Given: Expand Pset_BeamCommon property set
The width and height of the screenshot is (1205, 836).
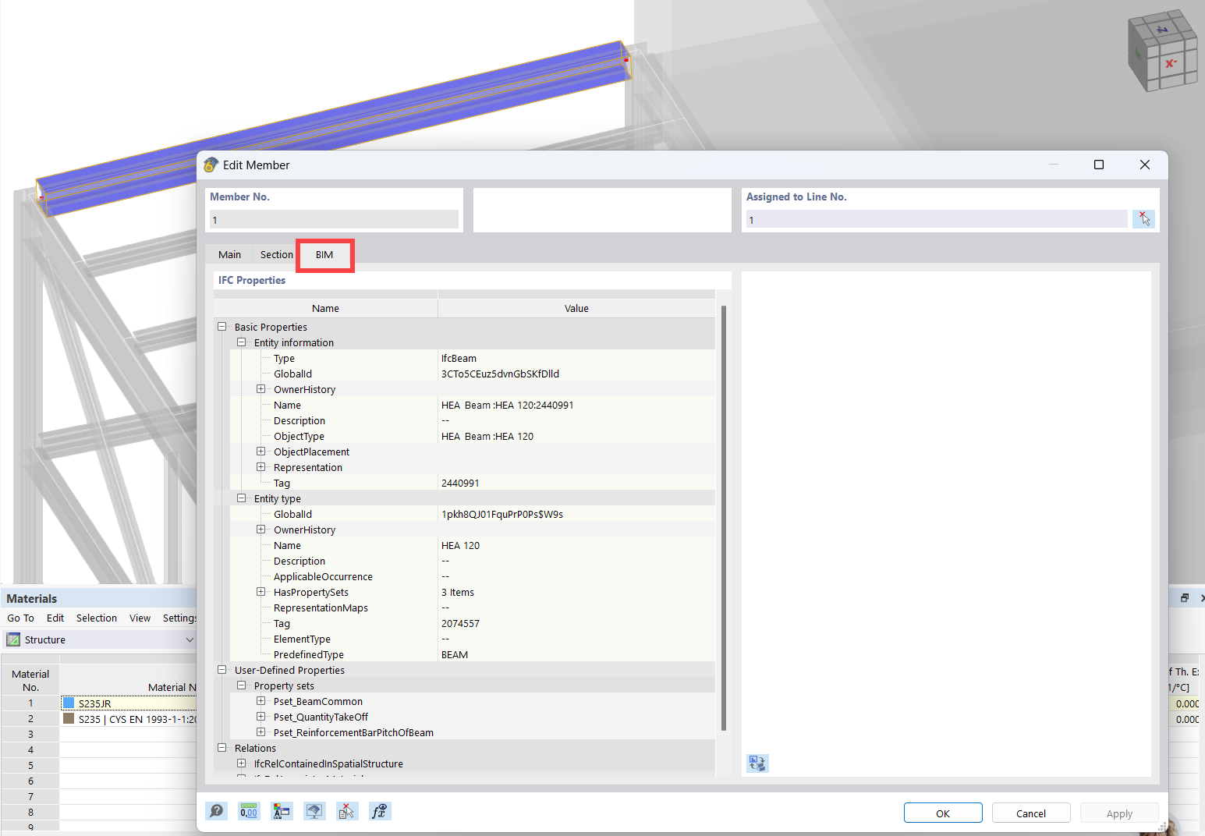Looking at the screenshot, I should 261,700.
